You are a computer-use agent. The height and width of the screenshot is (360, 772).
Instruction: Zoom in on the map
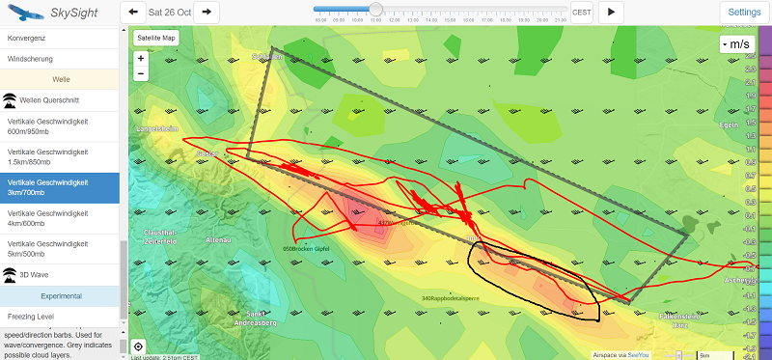[141, 59]
